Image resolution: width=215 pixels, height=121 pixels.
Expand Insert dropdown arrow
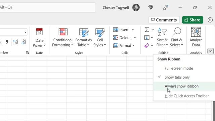pyautogui.click(x=133, y=30)
